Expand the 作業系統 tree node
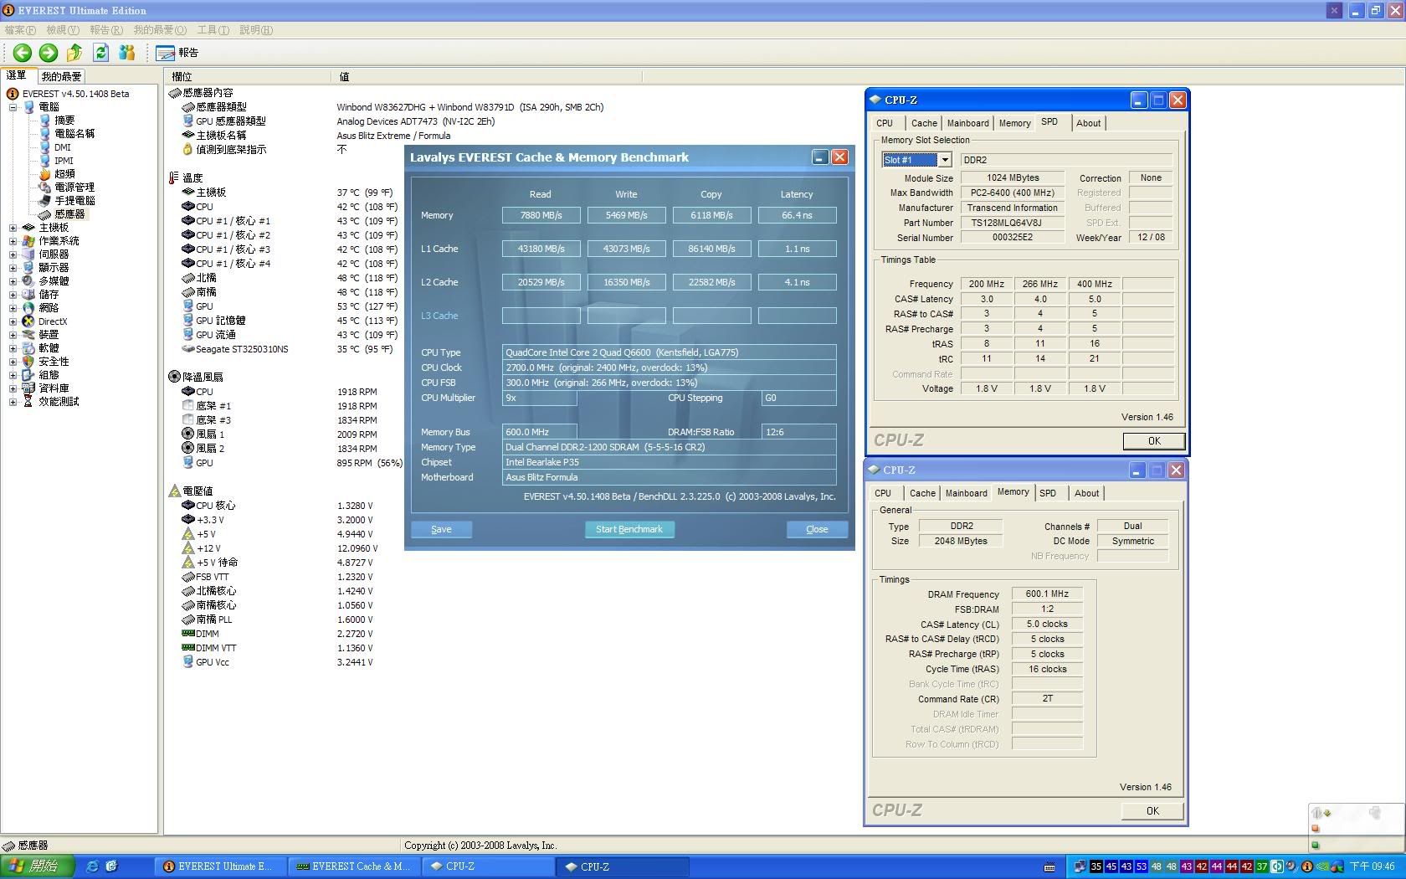This screenshot has width=1406, height=879. [13, 241]
